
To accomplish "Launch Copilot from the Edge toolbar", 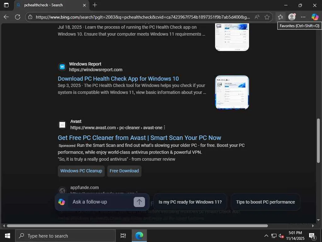I will [x=315, y=17].
